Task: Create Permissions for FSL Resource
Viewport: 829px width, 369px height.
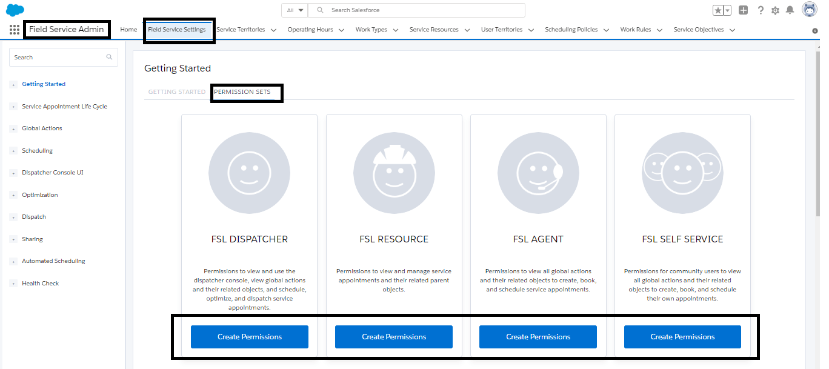Action: (394, 337)
